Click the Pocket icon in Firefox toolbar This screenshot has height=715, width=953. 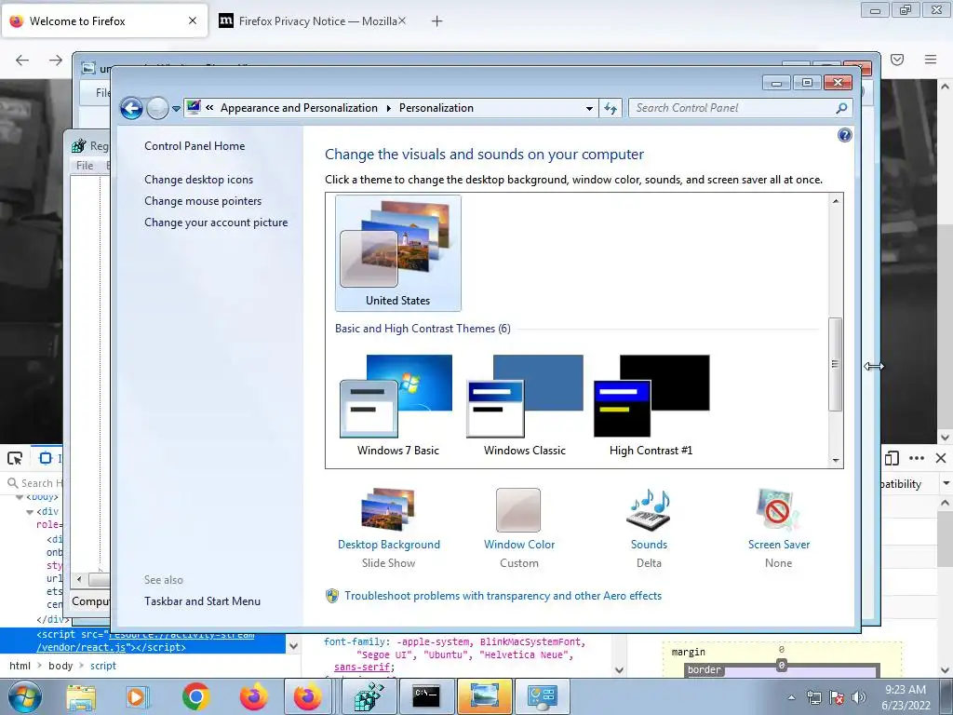(x=897, y=60)
